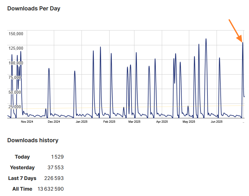Click the Jan 2025 axis label

(82, 122)
